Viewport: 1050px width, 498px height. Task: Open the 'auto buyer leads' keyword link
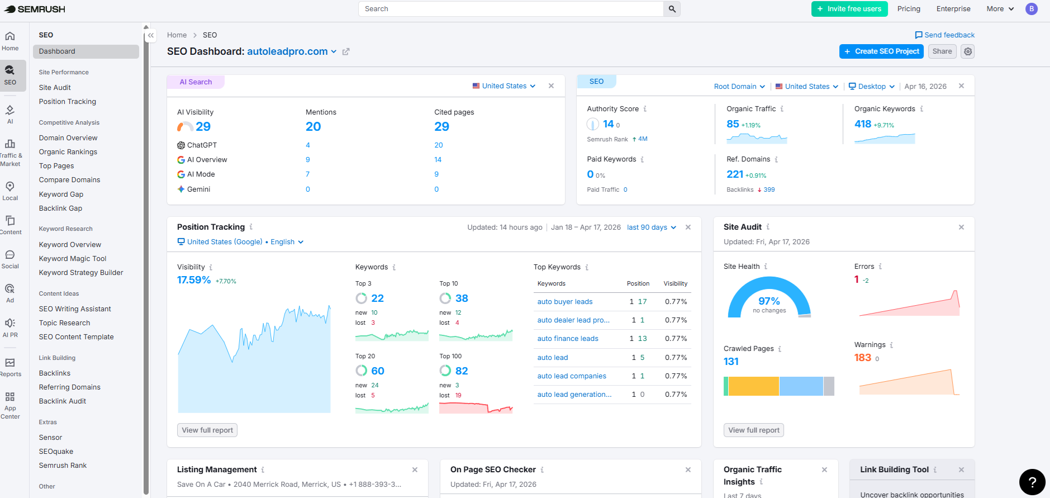pos(564,302)
